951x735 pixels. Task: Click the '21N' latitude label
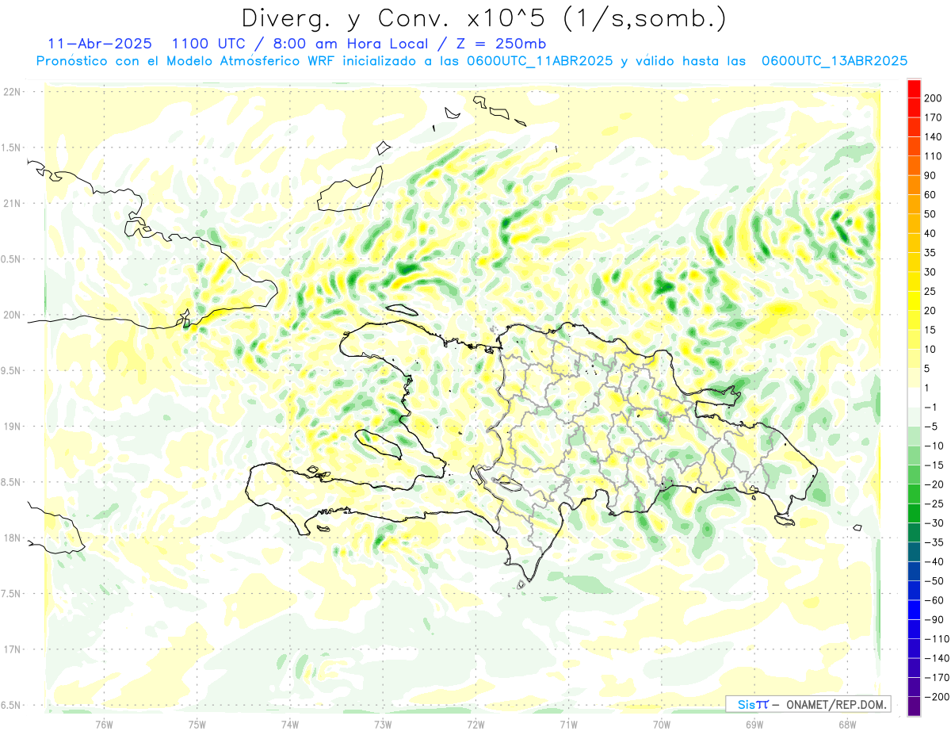pos(12,203)
